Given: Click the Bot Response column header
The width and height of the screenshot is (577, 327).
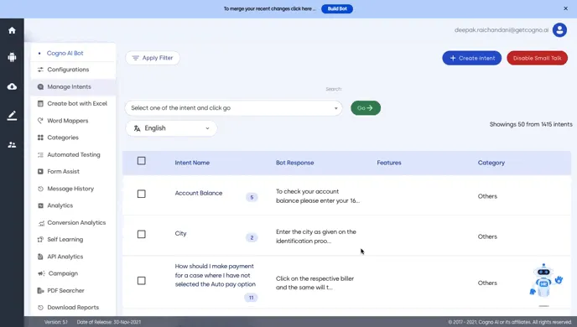Looking at the screenshot, I should [294, 163].
